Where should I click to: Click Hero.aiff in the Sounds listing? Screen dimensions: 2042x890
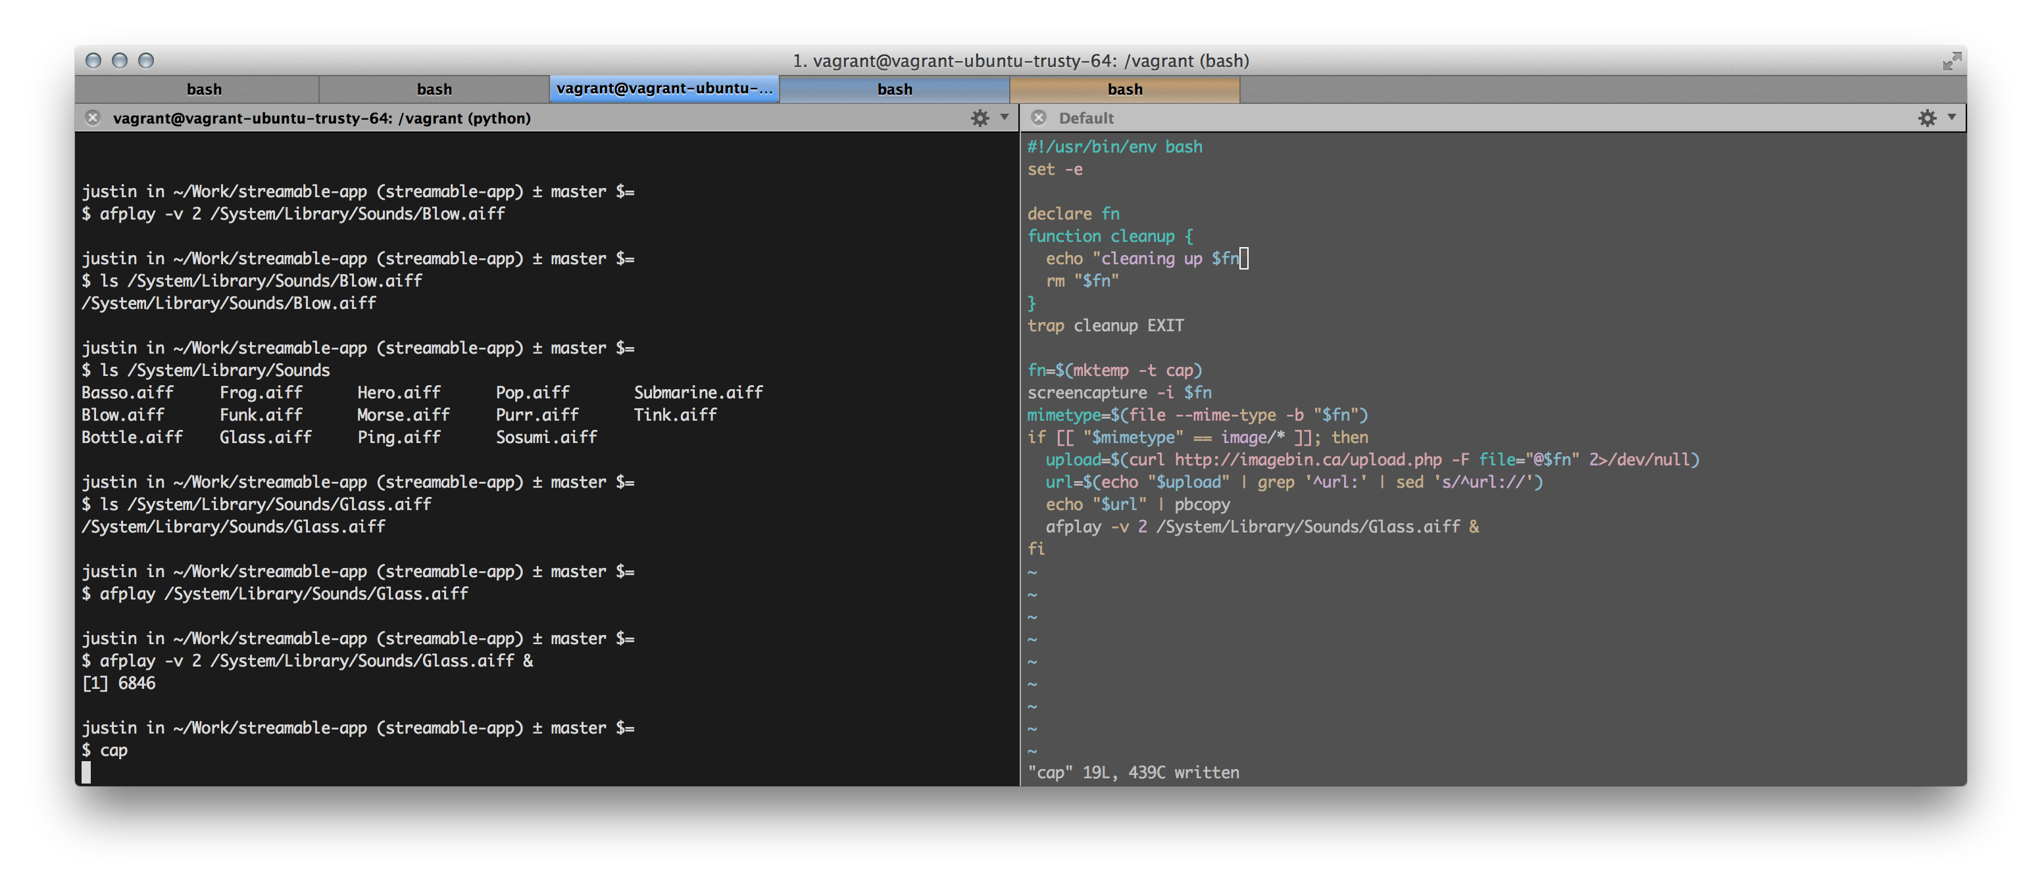tap(399, 392)
